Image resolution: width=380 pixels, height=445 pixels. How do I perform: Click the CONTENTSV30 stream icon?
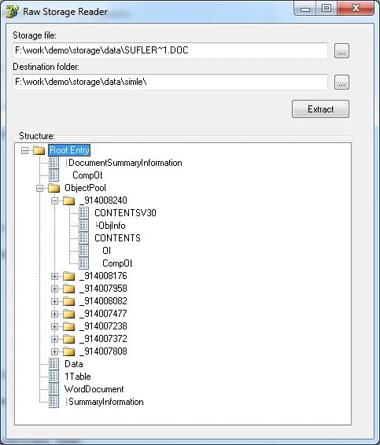pyautogui.click(x=83, y=213)
